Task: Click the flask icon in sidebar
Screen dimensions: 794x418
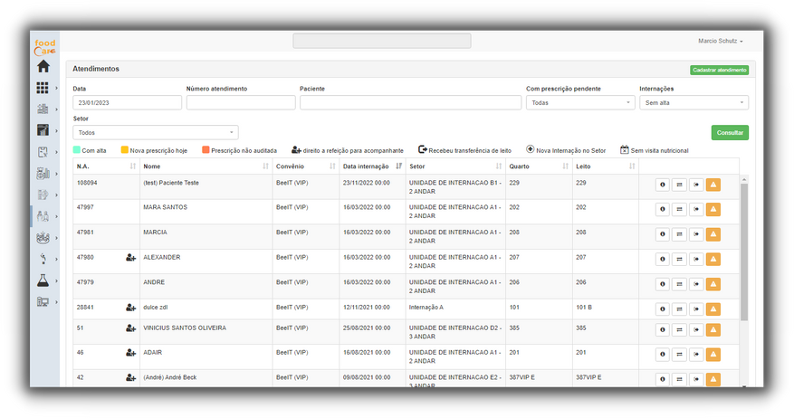Action: point(43,281)
